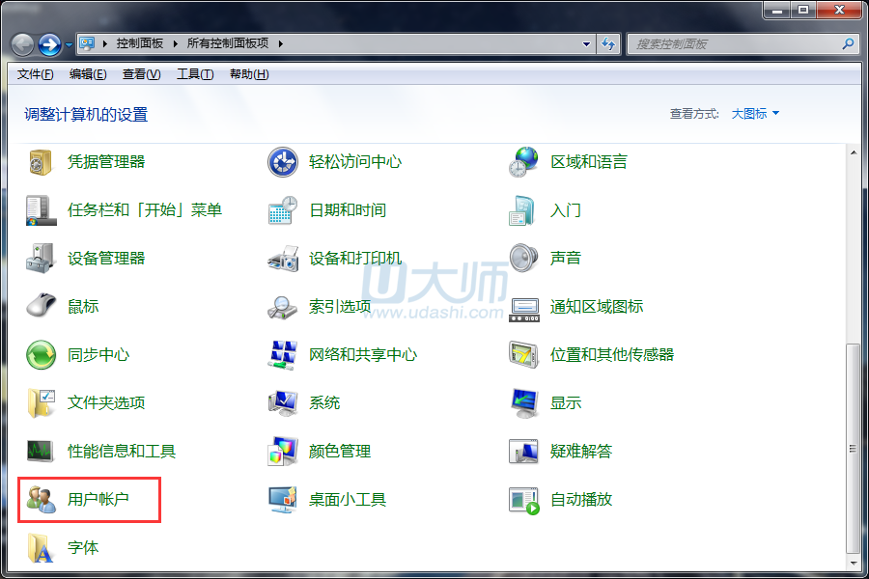Click the 自动播放 autoplay icon
Image resolution: width=869 pixels, height=579 pixels.
(523, 500)
